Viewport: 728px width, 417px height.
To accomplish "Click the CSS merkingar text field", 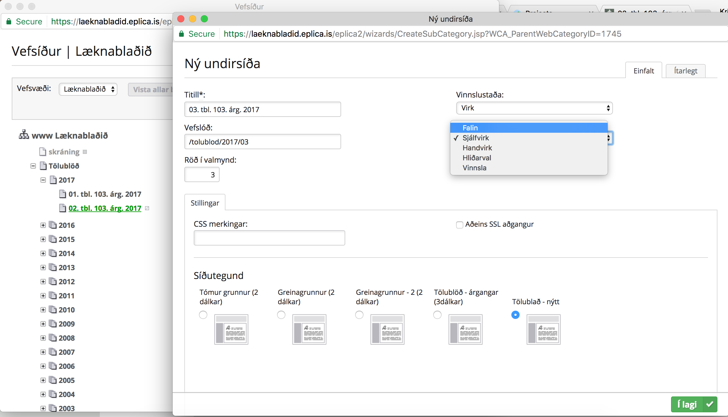I will (x=269, y=238).
